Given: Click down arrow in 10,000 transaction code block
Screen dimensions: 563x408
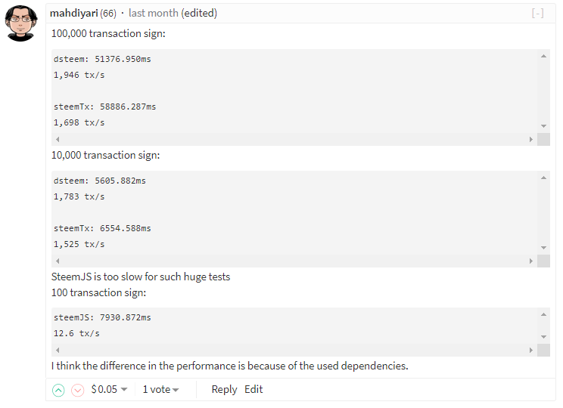Looking at the screenshot, I should point(543,248).
